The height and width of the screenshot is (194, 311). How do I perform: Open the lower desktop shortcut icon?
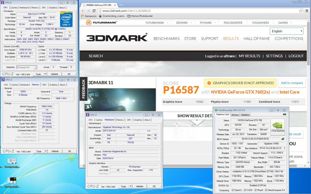point(11,181)
